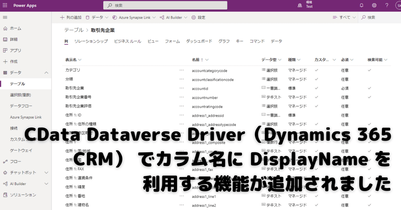The image size is (401, 210).
Task: Open the すべて view filter dropdown
Action: 344,17
